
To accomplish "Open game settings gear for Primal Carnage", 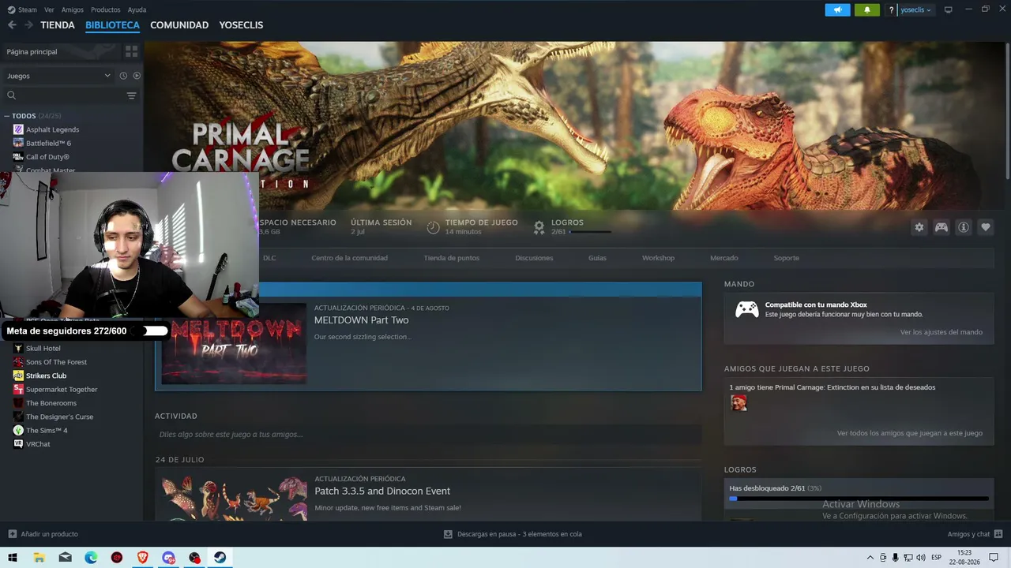I will [919, 227].
